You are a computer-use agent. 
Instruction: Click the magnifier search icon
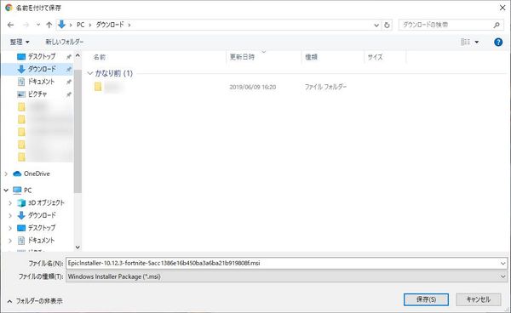497,25
